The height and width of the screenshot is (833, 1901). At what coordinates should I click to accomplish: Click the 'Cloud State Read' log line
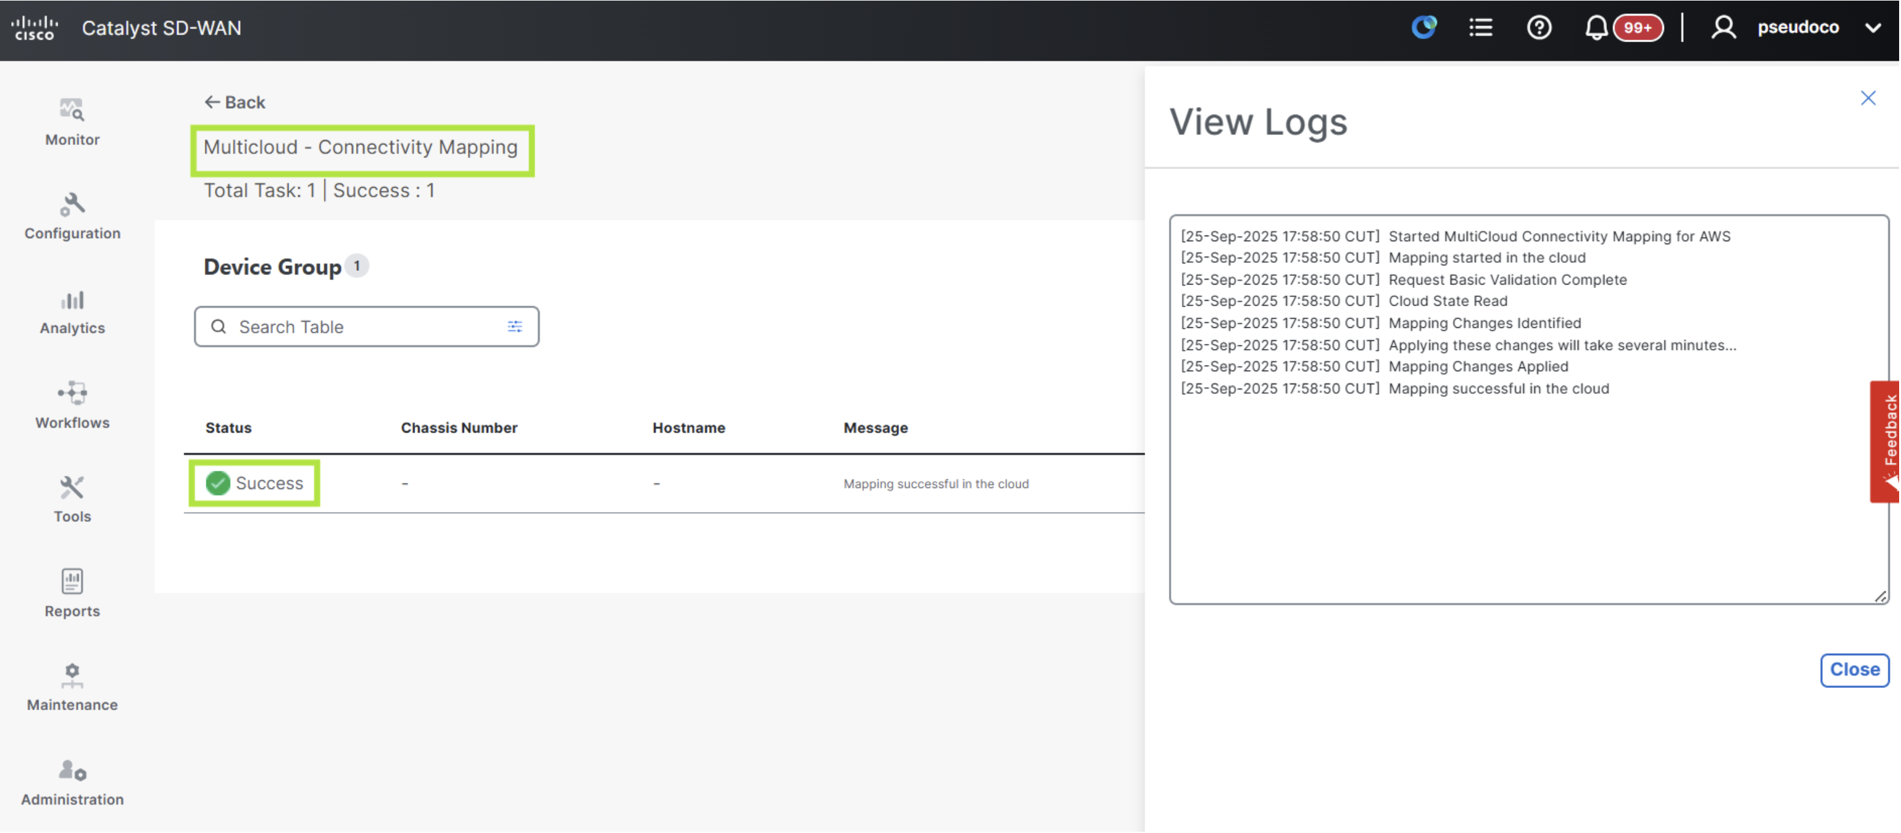click(x=1447, y=301)
